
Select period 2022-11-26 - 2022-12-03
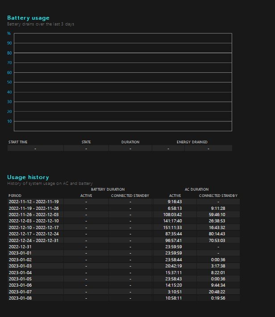coord(34,214)
